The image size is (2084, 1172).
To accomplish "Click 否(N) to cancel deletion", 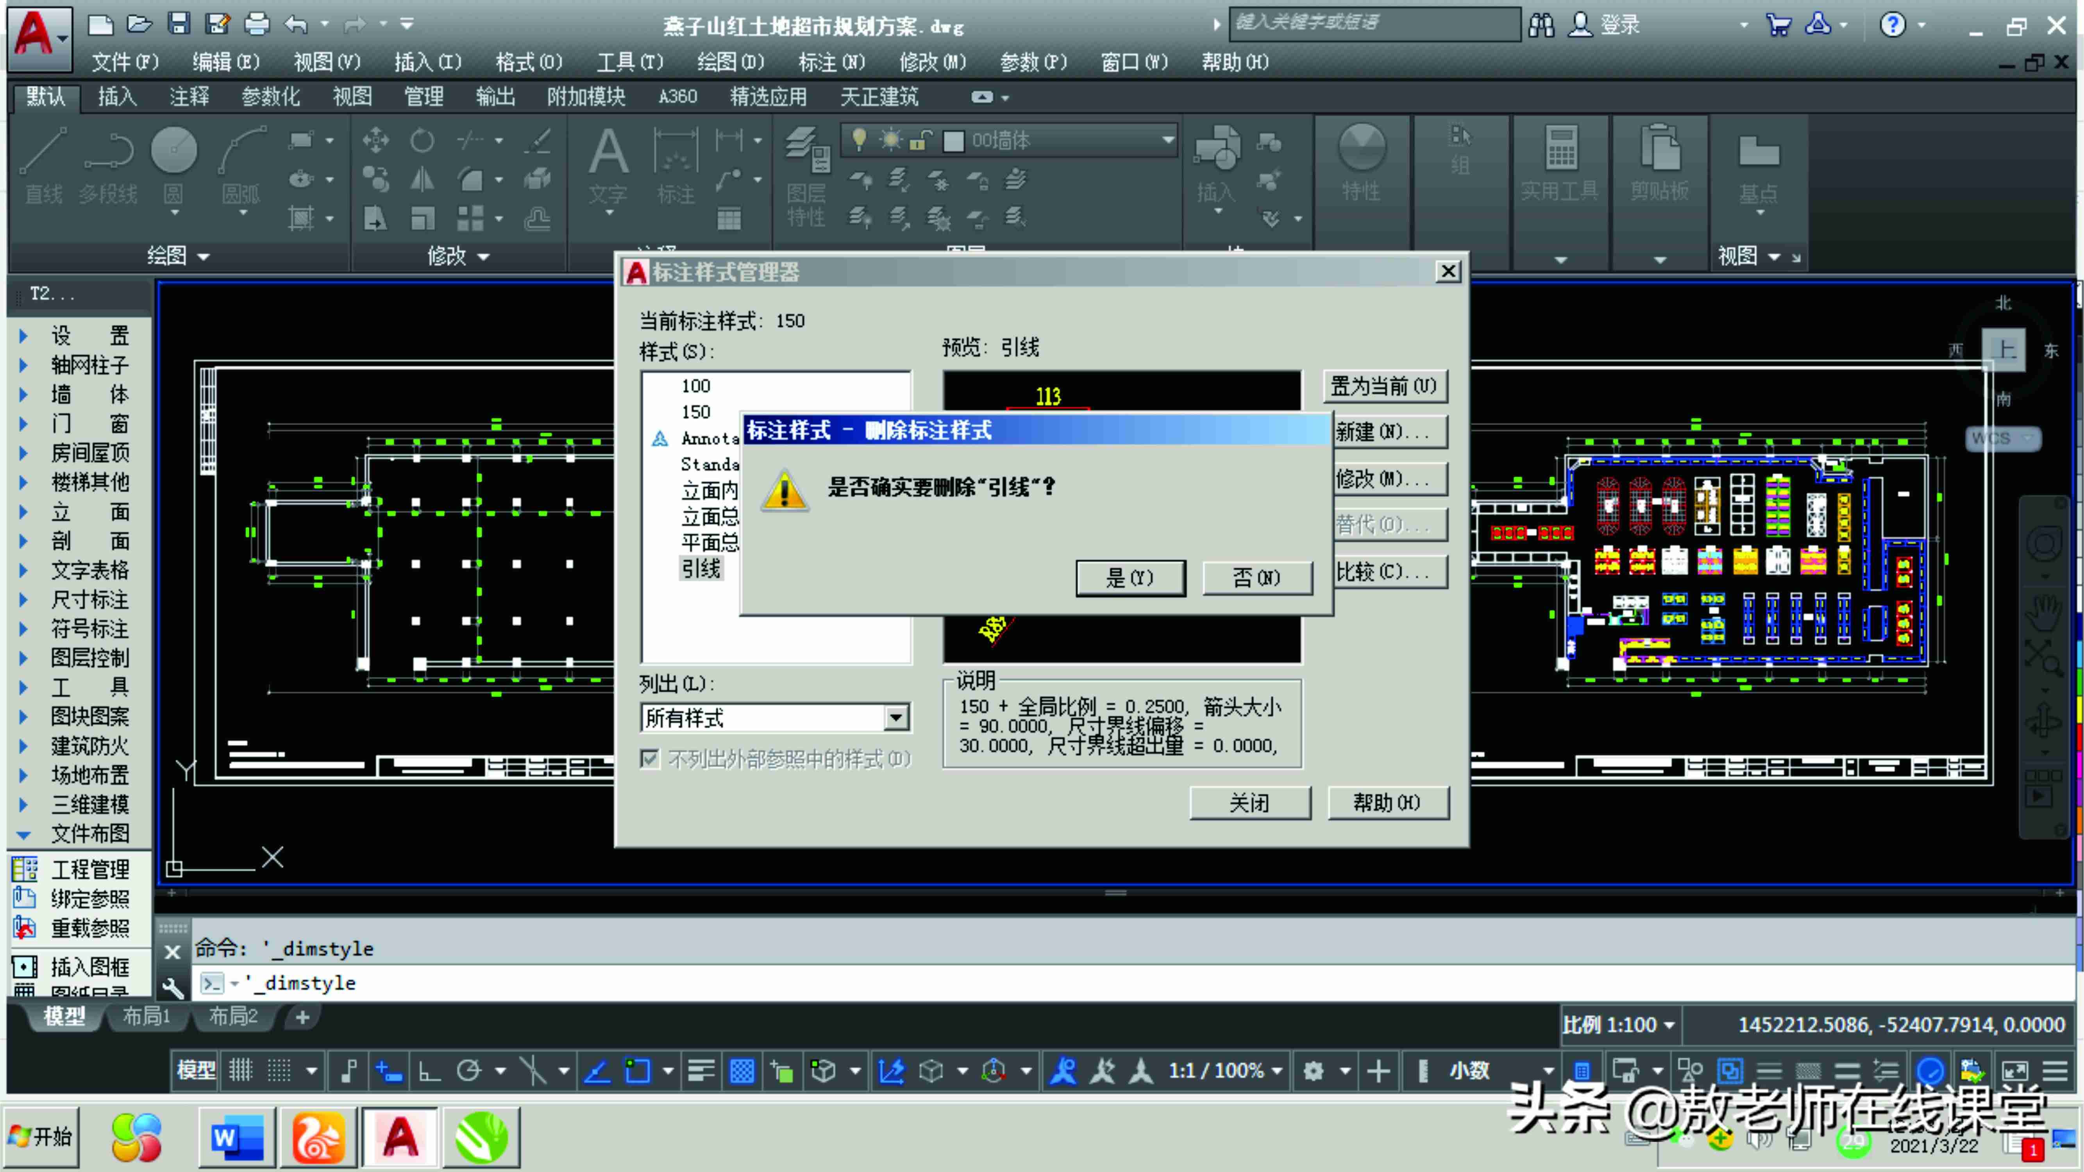I will [1256, 577].
